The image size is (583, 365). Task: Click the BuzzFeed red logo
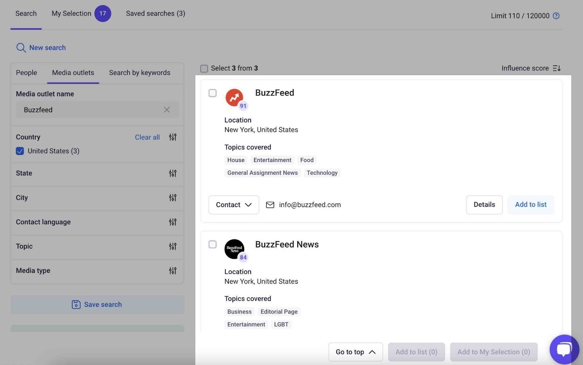[x=234, y=97]
